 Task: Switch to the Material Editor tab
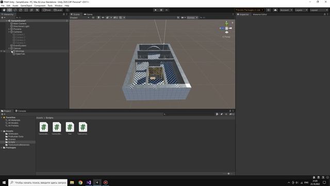[x=260, y=14]
